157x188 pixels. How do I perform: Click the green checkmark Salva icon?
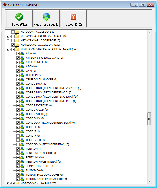pyautogui.click(x=19, y=17)
